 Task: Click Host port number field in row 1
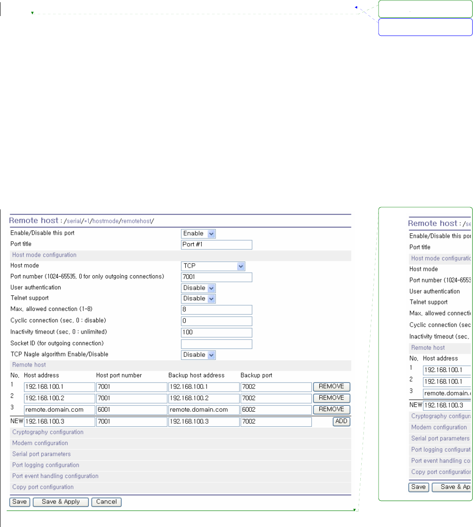tap(132, 387)
